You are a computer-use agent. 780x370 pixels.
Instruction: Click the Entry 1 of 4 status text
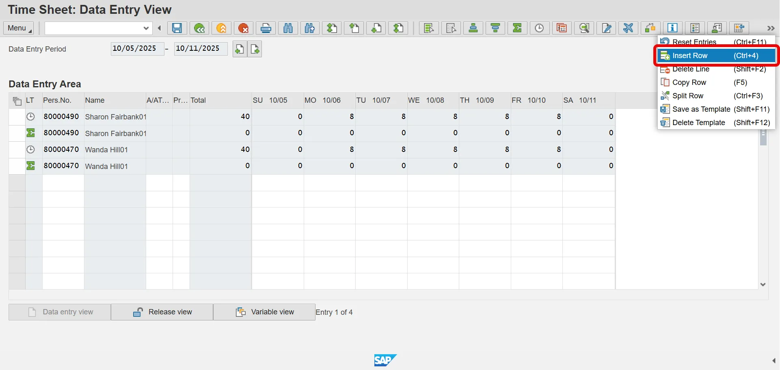(x=334, y=312)
